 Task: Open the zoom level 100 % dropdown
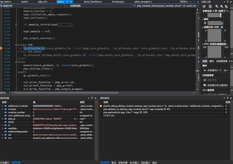[x=9, y=93]
